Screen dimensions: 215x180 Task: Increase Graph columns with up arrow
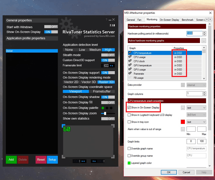click(x=204, y=93)
